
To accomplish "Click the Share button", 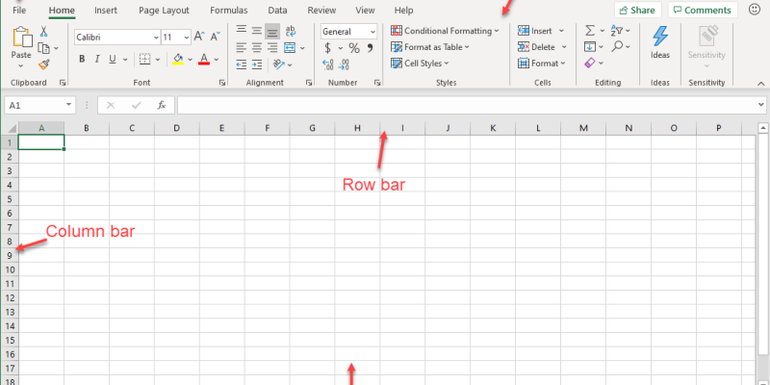I will 635,10.
